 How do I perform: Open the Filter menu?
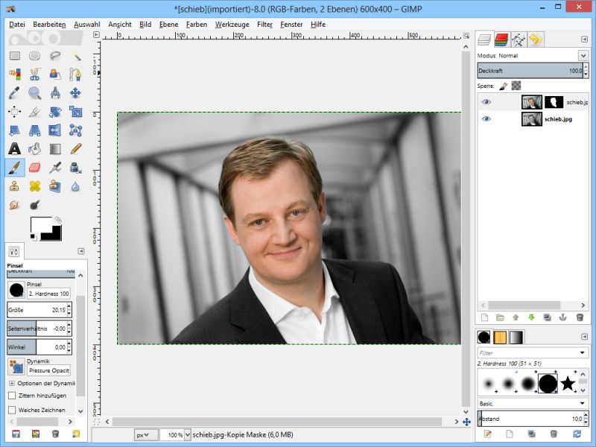pos(265,25)
